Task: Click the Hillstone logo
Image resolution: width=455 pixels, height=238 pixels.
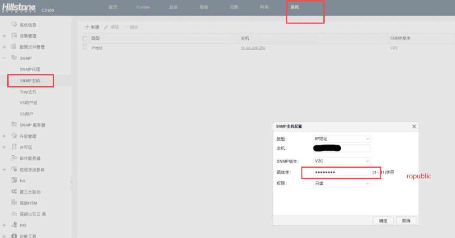Action: pos(19,8)
